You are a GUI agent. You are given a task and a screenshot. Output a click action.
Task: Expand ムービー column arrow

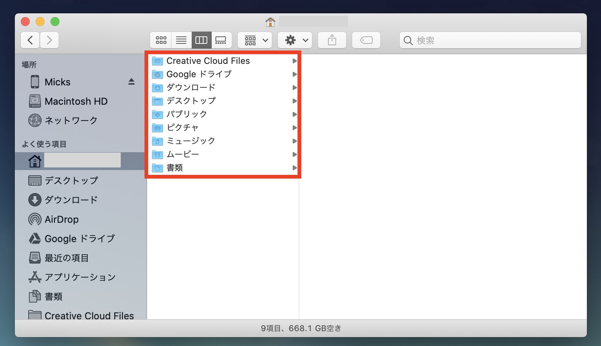point(295,154)
